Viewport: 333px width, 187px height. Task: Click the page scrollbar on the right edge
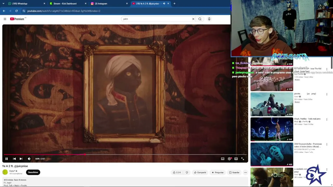pyautogui.click(x=332, y=62)
